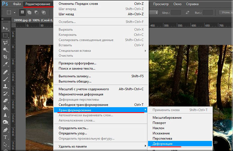Choose Subtract from selection mode icon
Image resolution: width=233 pixels, height=151 pixels.
click(x=36, y=12)
